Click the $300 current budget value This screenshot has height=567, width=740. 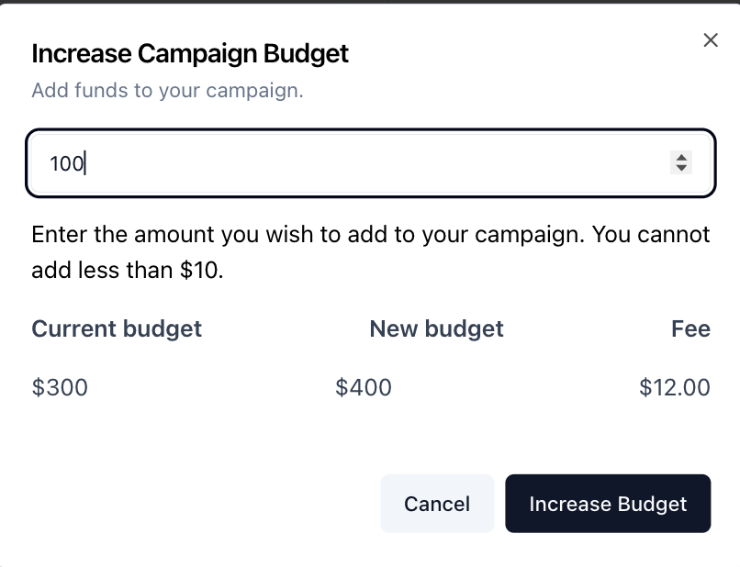60,387
